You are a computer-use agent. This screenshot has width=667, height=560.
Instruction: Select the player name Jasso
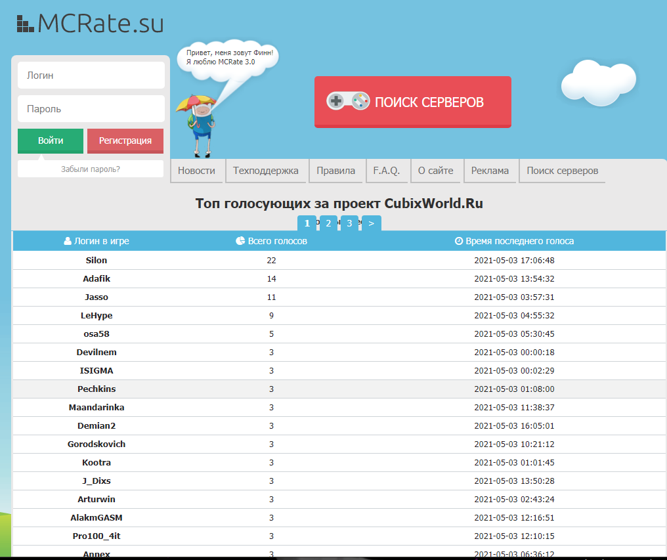point(97,297)
